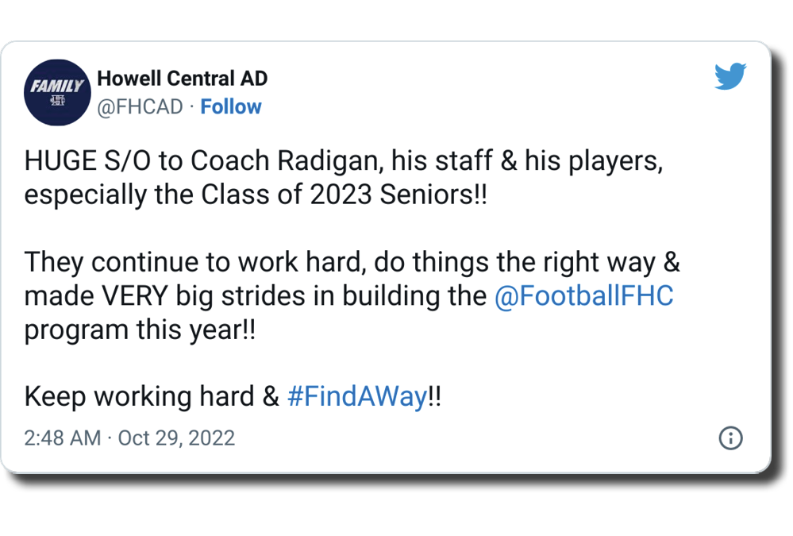Open the @FootballFHC mention link
Image resolution: width=793 pixels, height=536 pixels.
tap(583, 296)
